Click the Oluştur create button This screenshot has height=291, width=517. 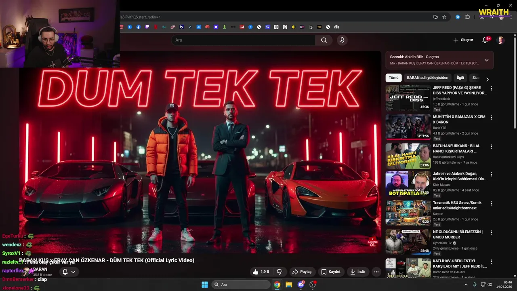point(463,40)
